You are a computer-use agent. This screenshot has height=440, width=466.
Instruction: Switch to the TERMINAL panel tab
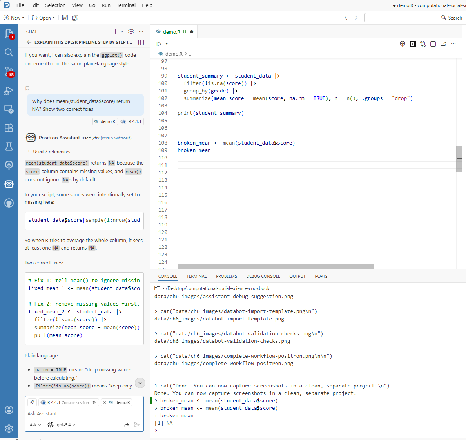click(x=196, y=276)
